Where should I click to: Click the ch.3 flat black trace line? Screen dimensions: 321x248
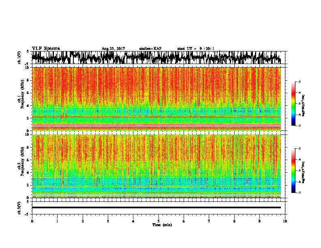(x=156, y=207)
